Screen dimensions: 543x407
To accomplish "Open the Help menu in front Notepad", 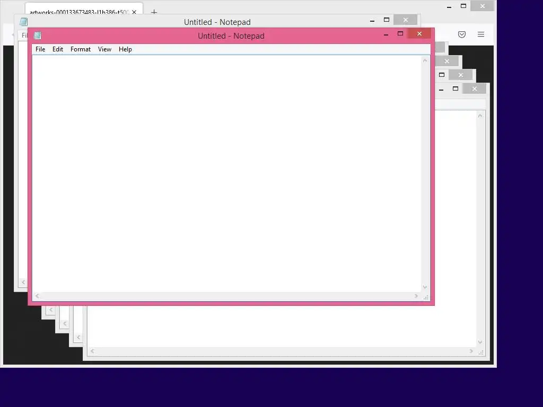I will click(x=125, y=49).
